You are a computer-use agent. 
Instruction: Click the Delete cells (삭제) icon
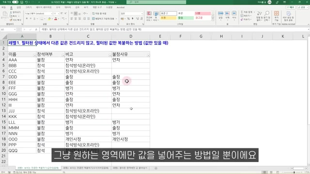click(x=227, y=14)
